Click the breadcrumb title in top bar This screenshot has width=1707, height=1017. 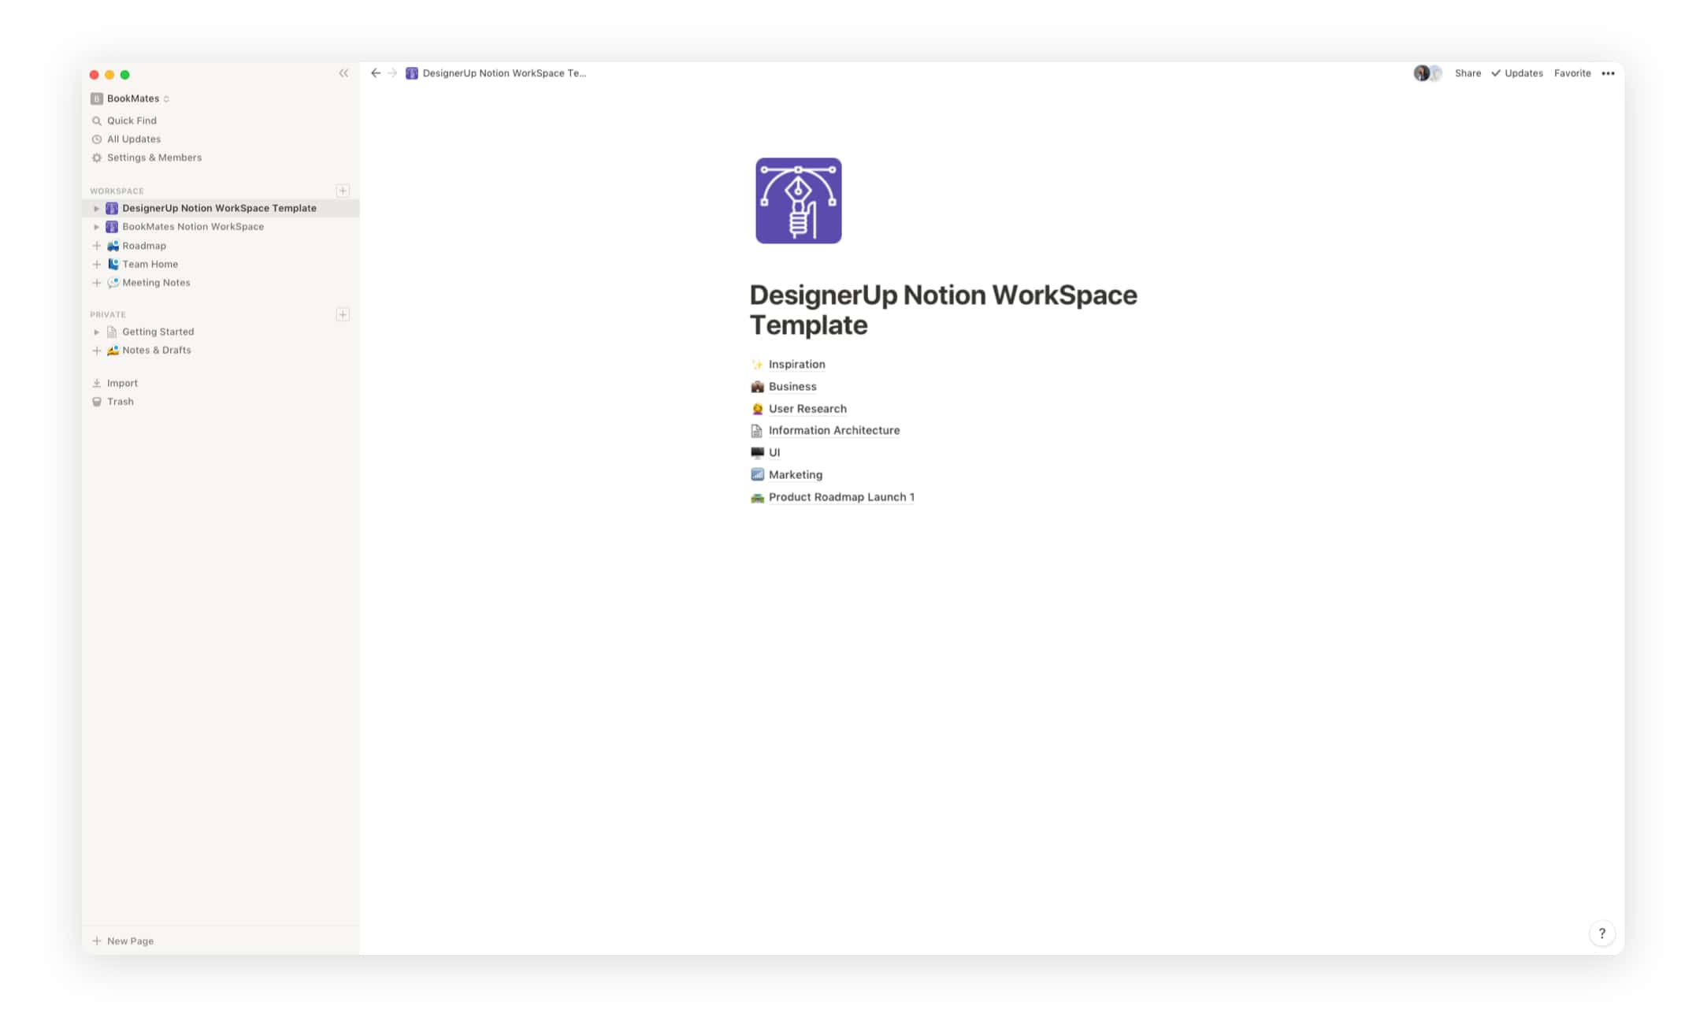[504, 73]
